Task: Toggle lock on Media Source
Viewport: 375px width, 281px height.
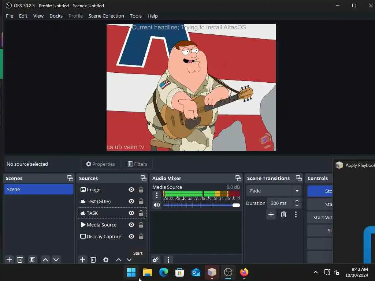Action: pos(141,225)
